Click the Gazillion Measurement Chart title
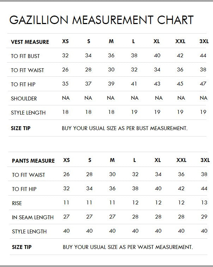The width and height of the screenshot is (213, 267). [x=102, y=20]
